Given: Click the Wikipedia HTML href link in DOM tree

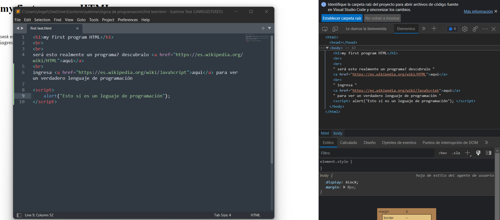Looking at the screenshot, I should (389, 74).
